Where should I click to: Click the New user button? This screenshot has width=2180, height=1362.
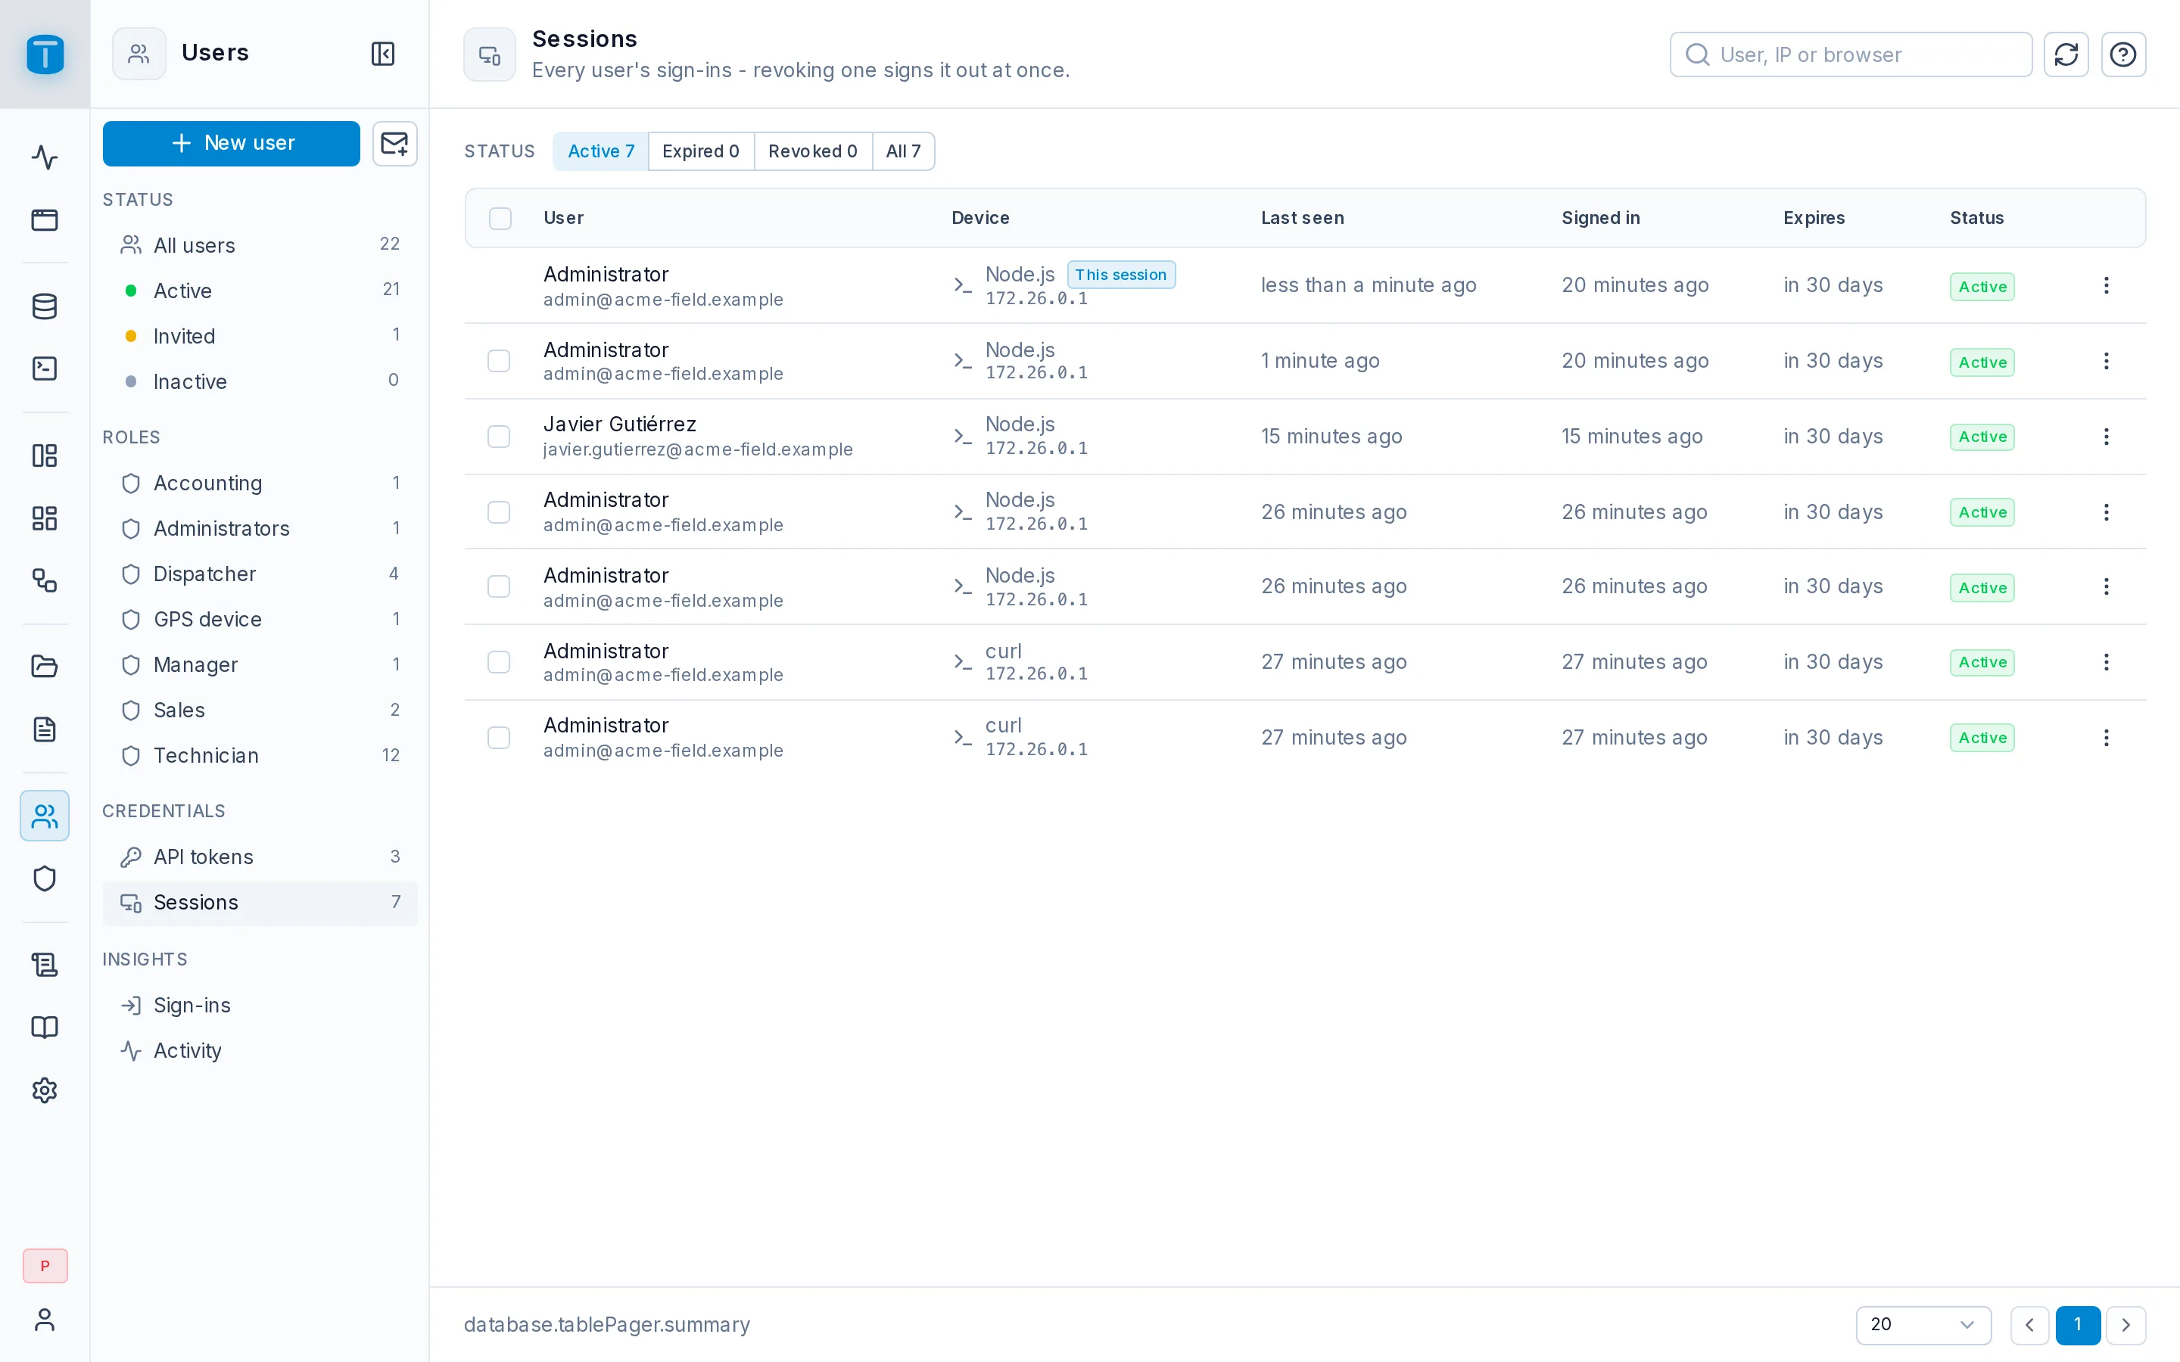(x=232, y=143)
